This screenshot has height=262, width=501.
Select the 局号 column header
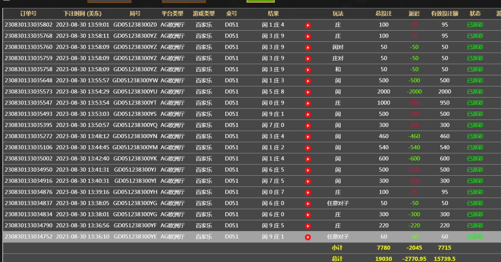pyautogui.click(x=135, y=14)
